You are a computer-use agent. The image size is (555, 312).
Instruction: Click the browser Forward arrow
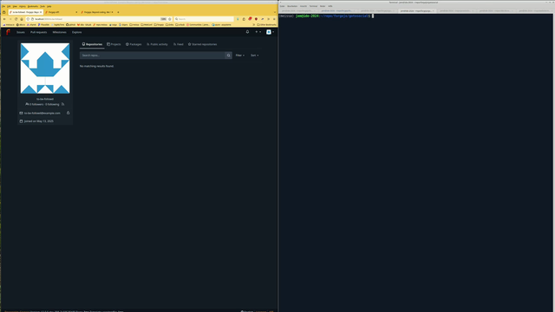tap(10, 19)
